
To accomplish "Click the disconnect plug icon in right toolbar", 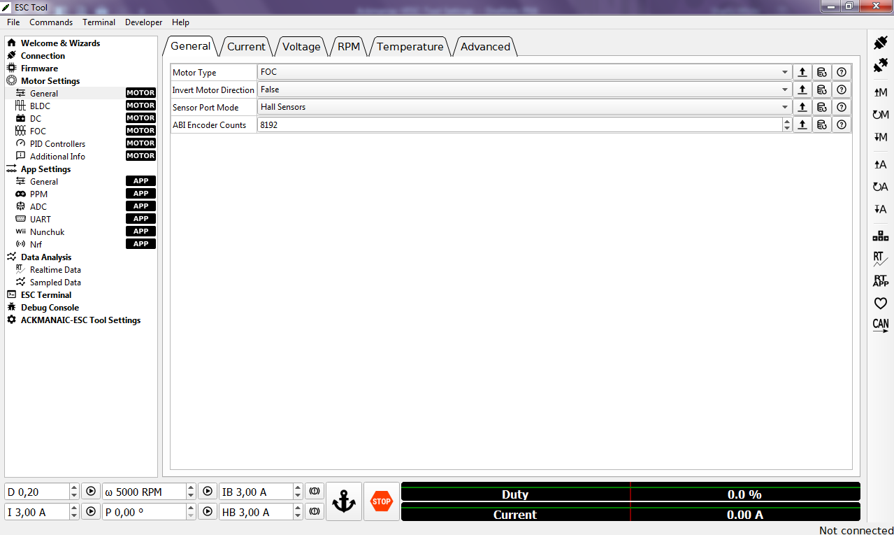I will pos(880,66).
